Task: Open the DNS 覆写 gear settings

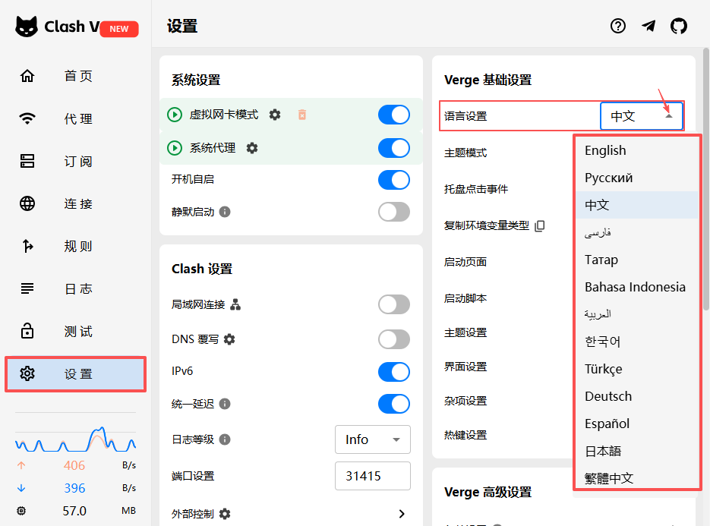Action: click(x=229, y=339)
